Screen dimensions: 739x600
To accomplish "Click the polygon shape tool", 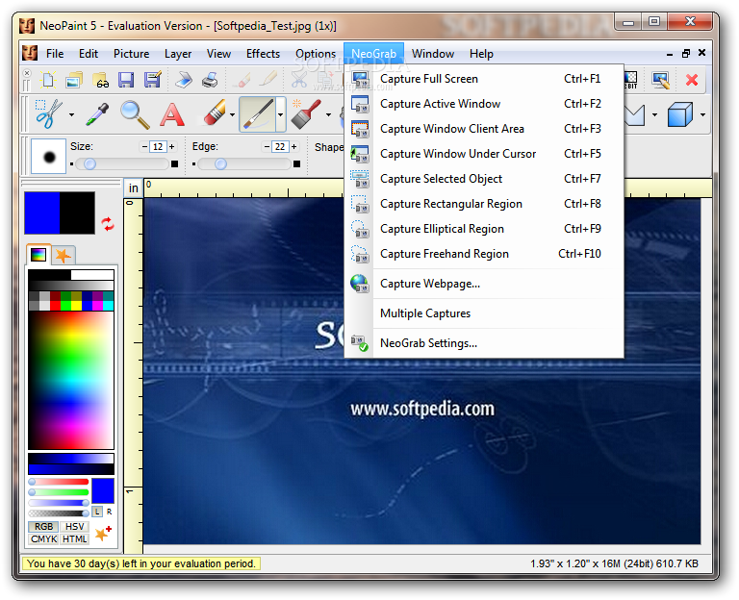I will (635, 114).
